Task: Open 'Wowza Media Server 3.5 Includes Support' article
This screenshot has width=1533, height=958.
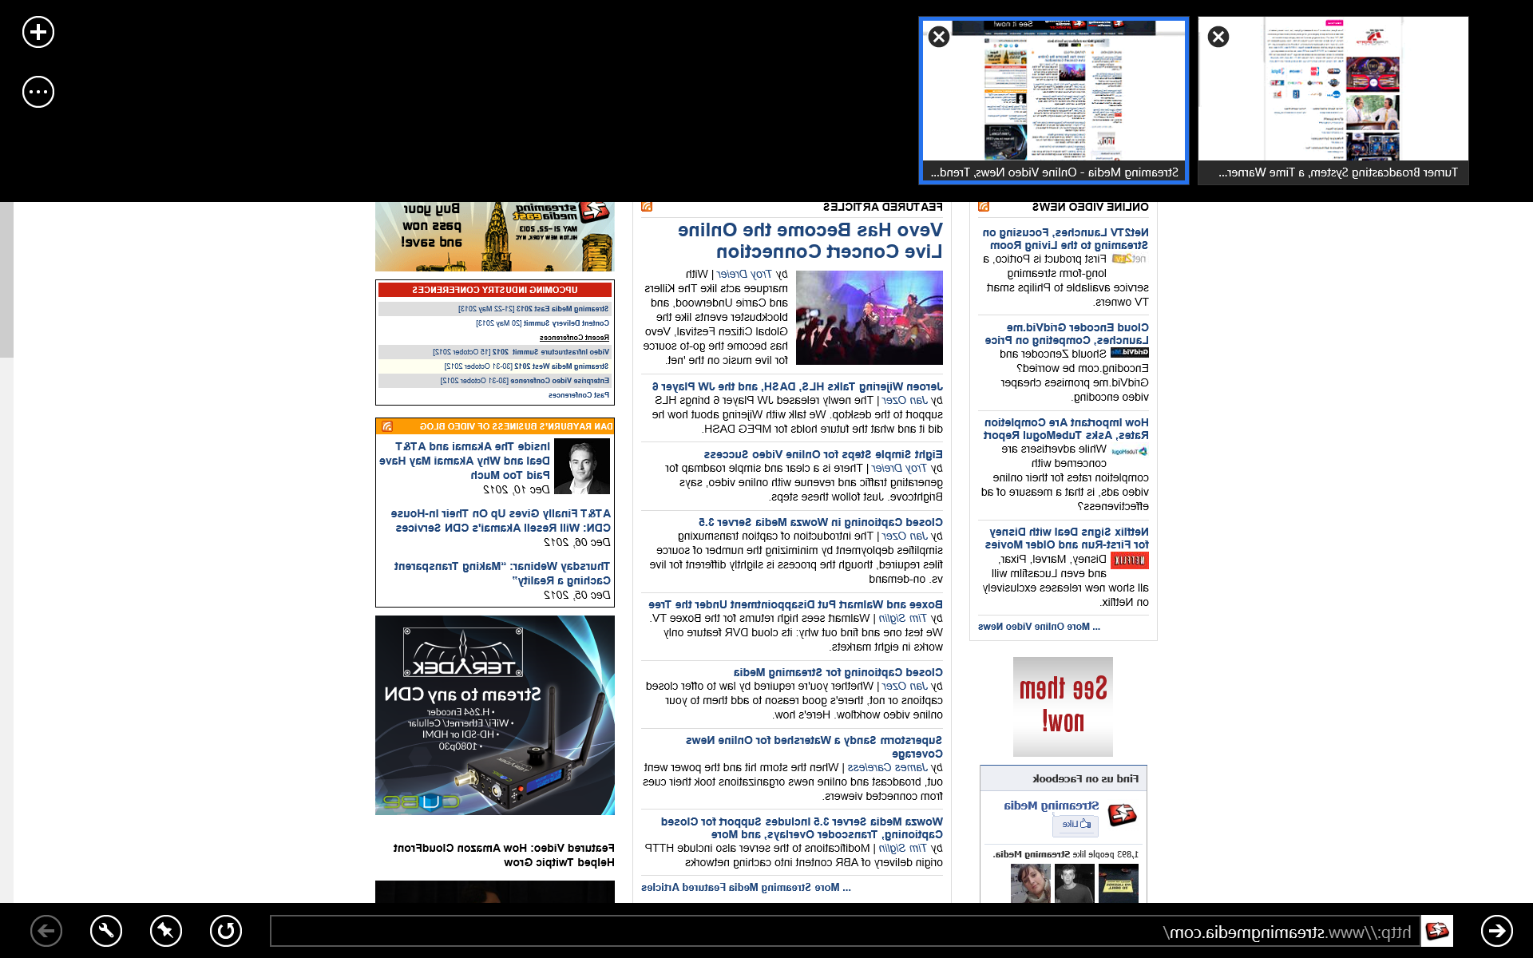Action: coord(802,828)
